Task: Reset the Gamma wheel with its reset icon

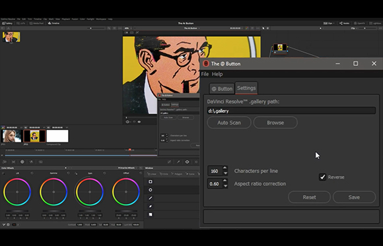Action: pos(69,173)
